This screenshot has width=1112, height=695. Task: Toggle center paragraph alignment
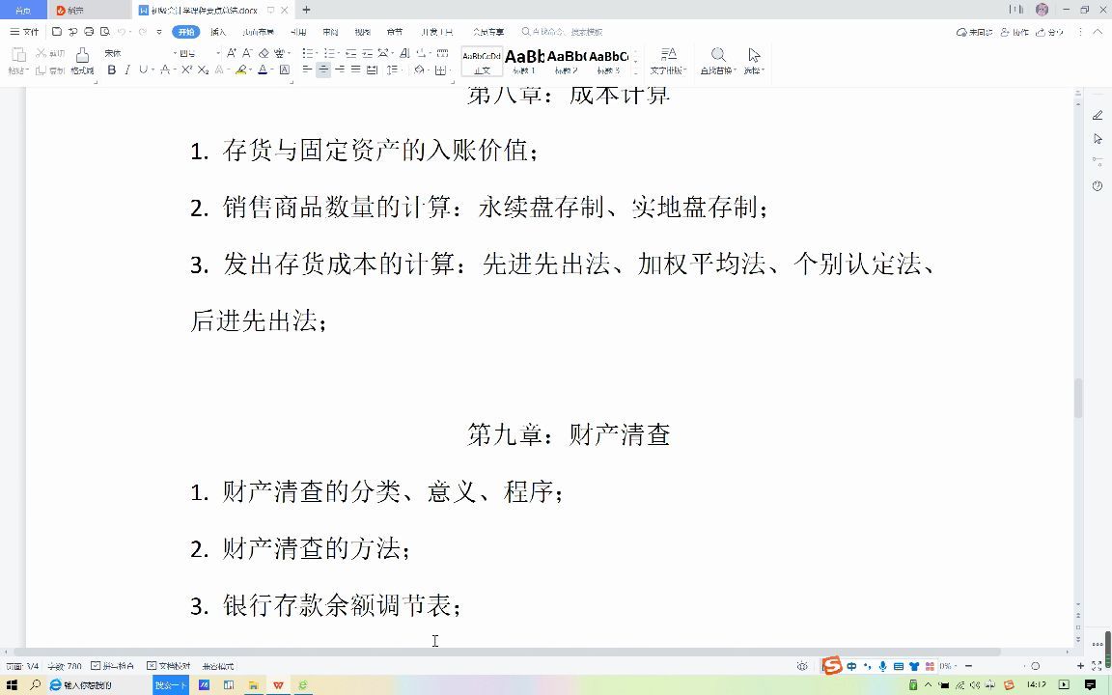[323, 69]
